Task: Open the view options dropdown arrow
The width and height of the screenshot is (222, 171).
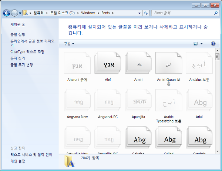Action: [202, 44]
